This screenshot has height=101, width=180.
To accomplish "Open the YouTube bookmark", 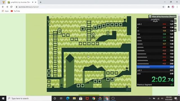I will click(15, 11).
